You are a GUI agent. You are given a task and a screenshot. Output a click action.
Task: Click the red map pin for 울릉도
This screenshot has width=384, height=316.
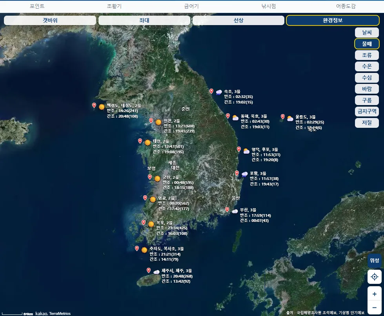click(x=283, y=116)
